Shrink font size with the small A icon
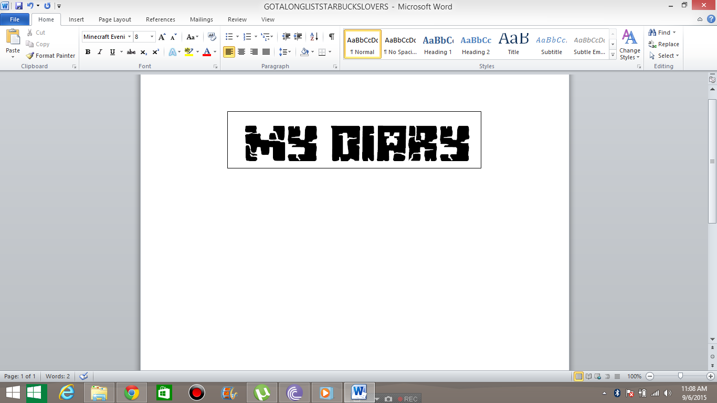Viewport: 717px width, 403px height. (x=174, y=37)
